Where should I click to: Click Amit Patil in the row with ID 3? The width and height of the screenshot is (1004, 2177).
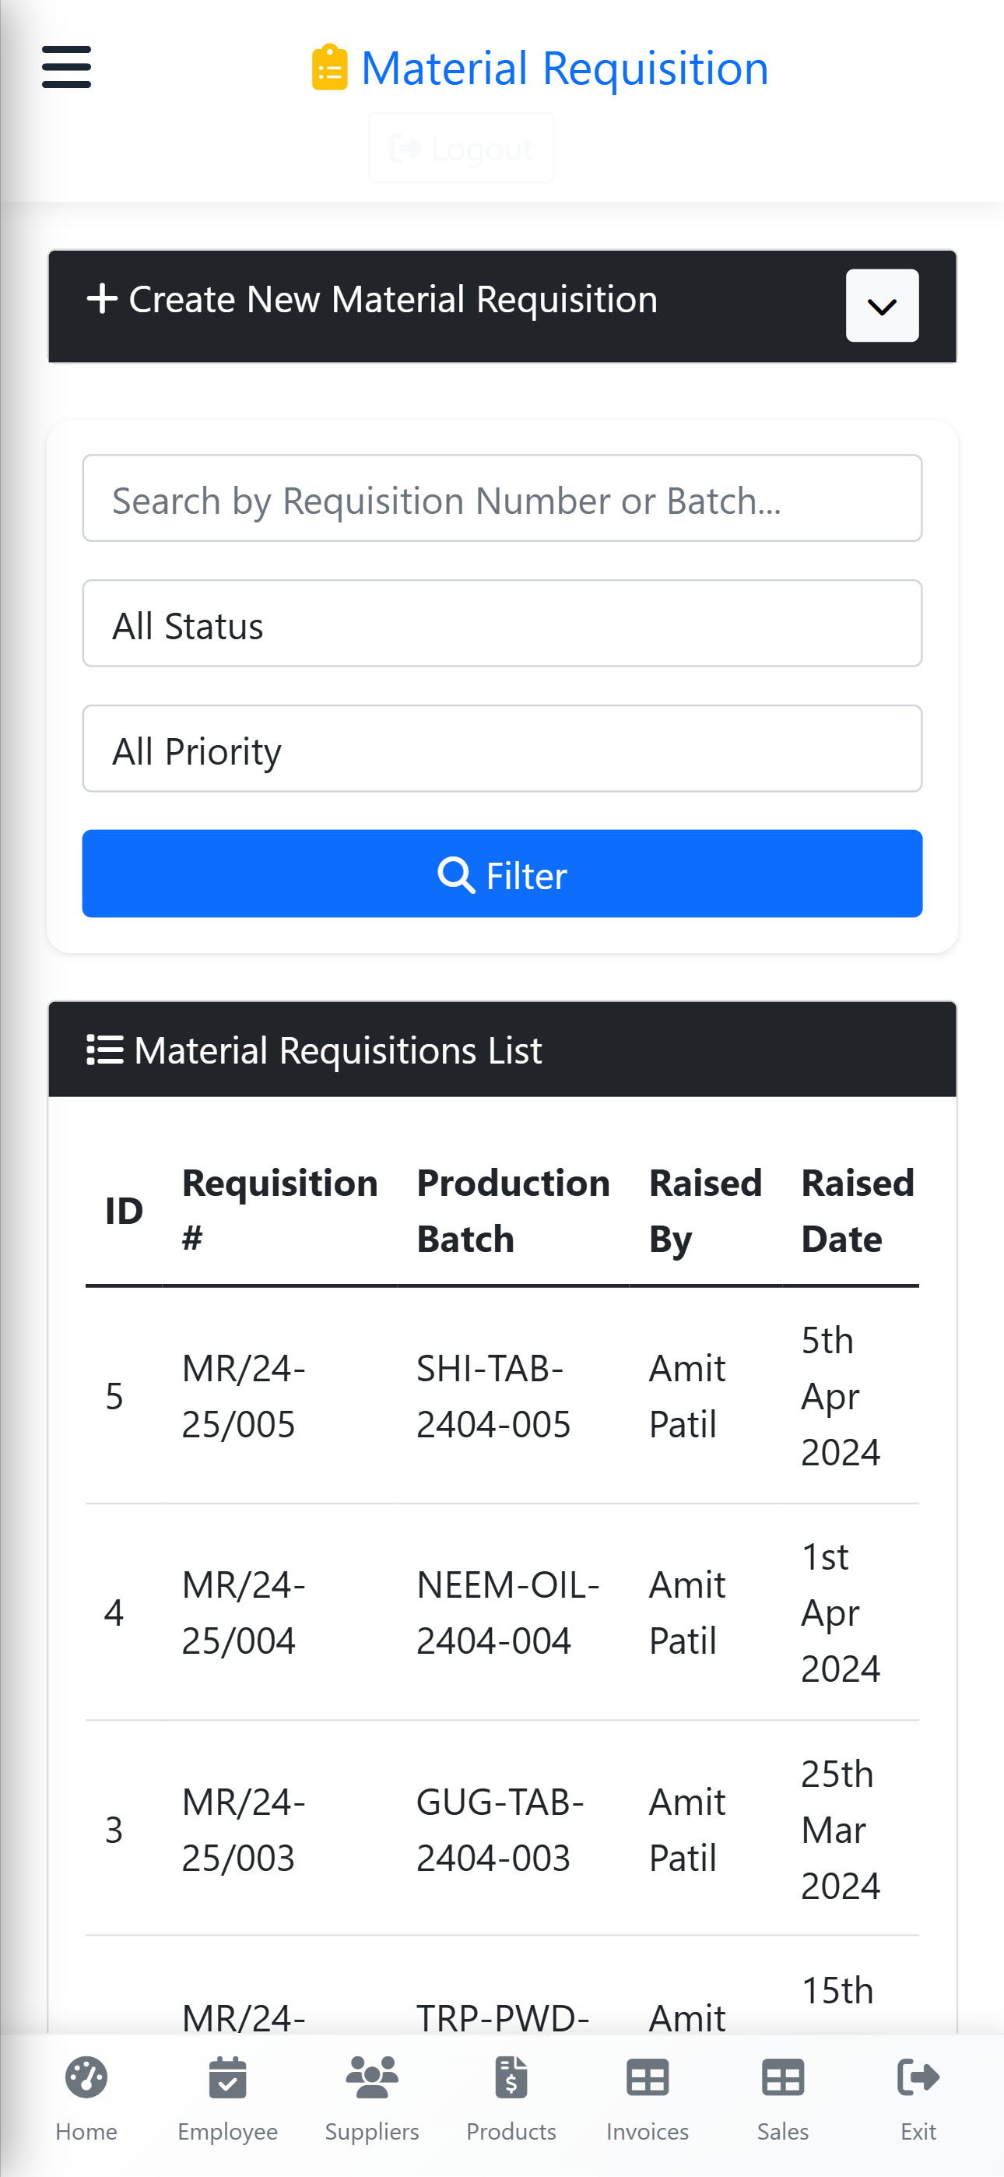coord(687,1830)
